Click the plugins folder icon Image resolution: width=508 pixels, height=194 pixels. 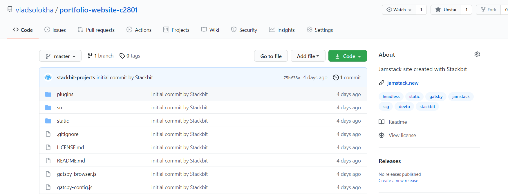point(48,94)
